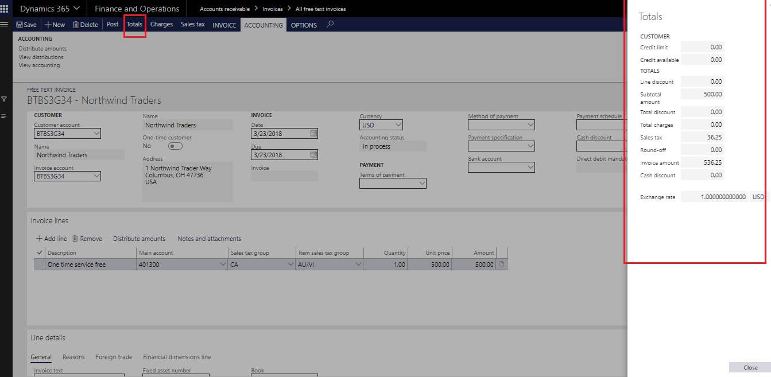Click the Save disk icon
The height and width of the screenshot is (377, 771).
[x=20, y=25]
